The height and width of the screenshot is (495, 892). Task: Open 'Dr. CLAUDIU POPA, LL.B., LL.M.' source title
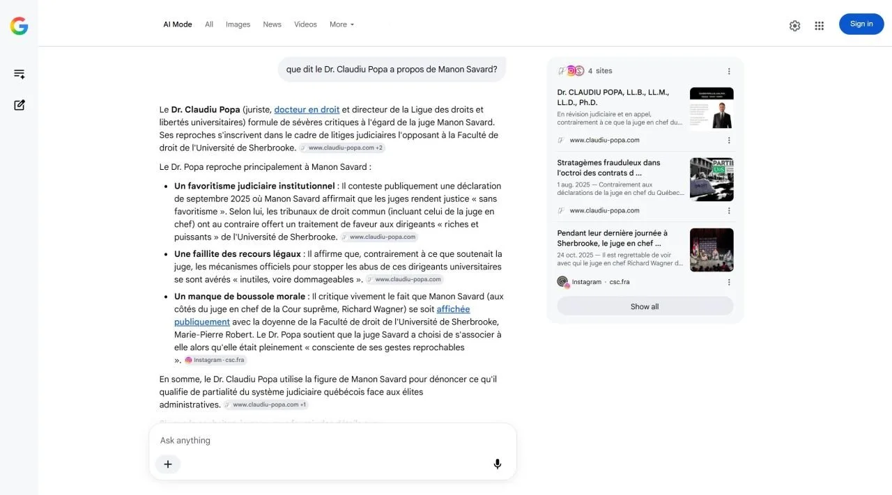tap(613, 97)
